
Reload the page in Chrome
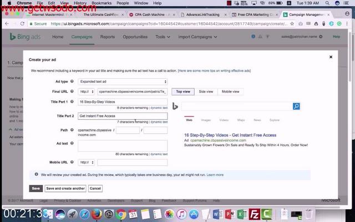(22, 23)
